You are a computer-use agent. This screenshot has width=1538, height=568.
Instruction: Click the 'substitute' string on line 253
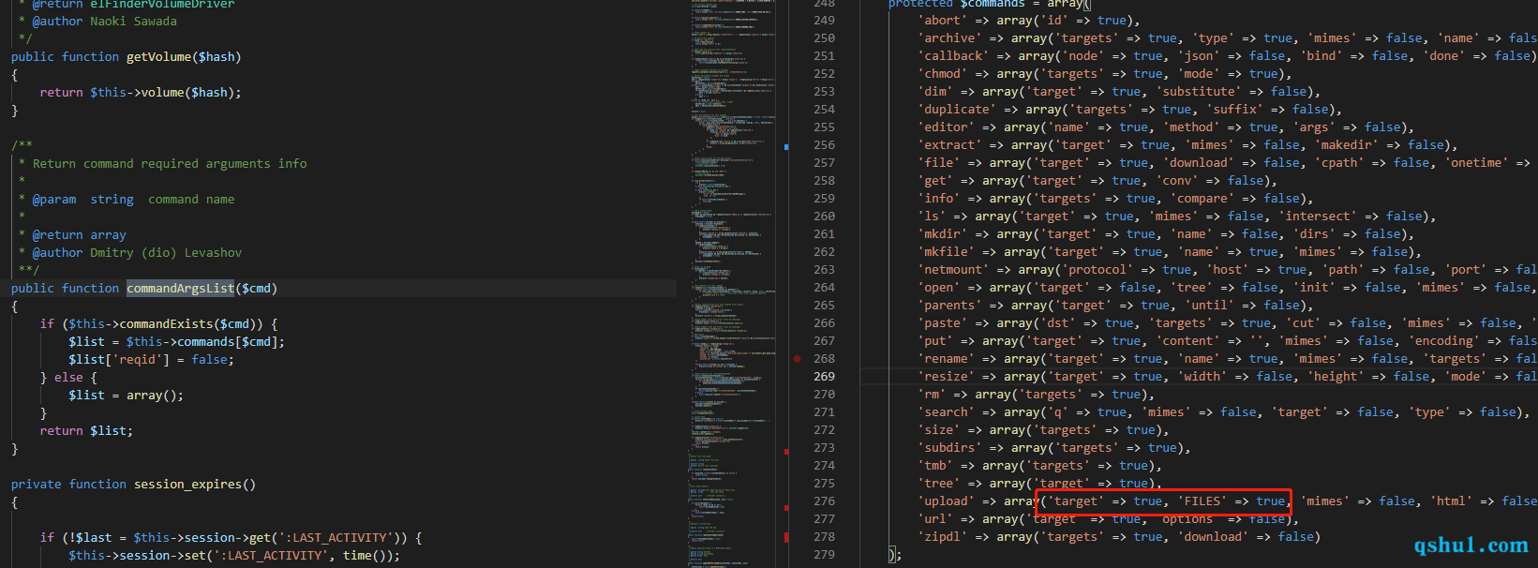click(x=1199, y=92)
